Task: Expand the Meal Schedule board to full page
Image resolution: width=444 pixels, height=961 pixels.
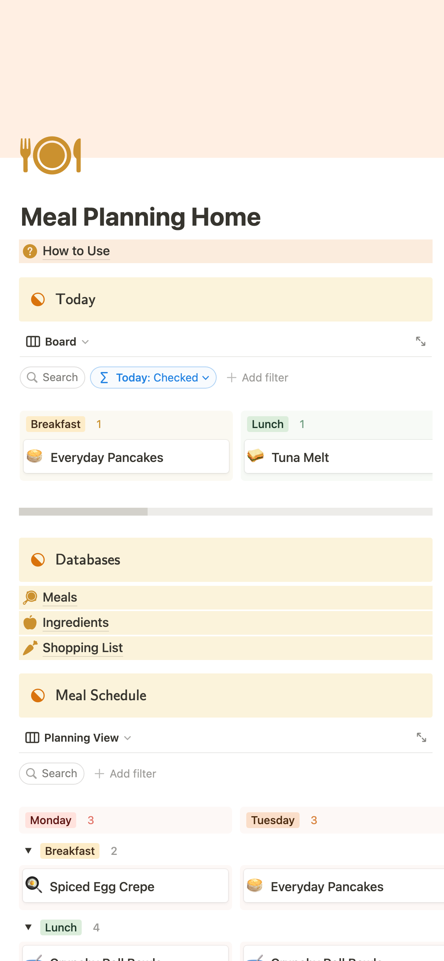Action: tap(421, 737)
